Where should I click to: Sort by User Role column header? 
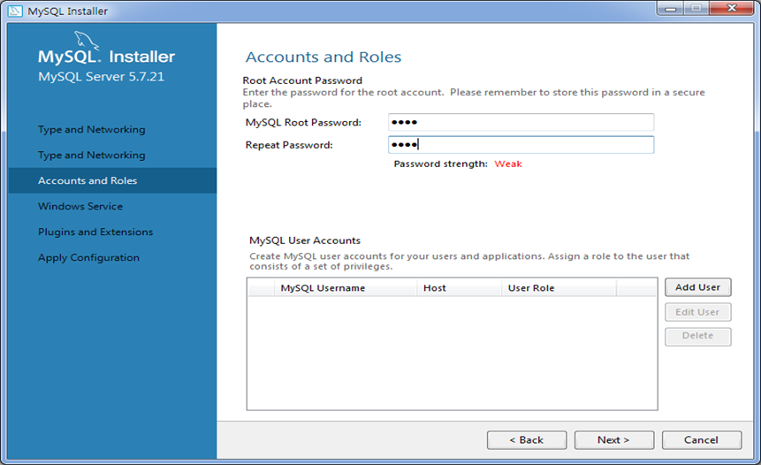coord(559,288)
